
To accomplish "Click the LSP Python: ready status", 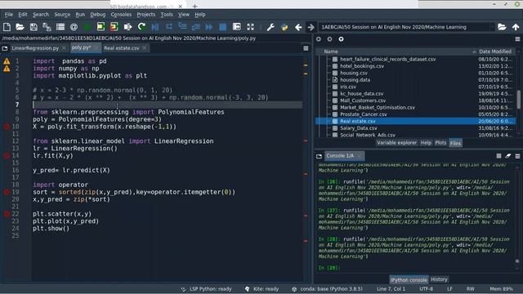I will pyautogui.click(x=207, y=289).
